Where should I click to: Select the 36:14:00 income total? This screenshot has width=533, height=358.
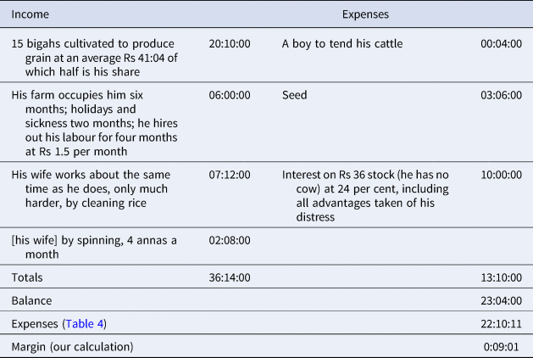point(230,277)
